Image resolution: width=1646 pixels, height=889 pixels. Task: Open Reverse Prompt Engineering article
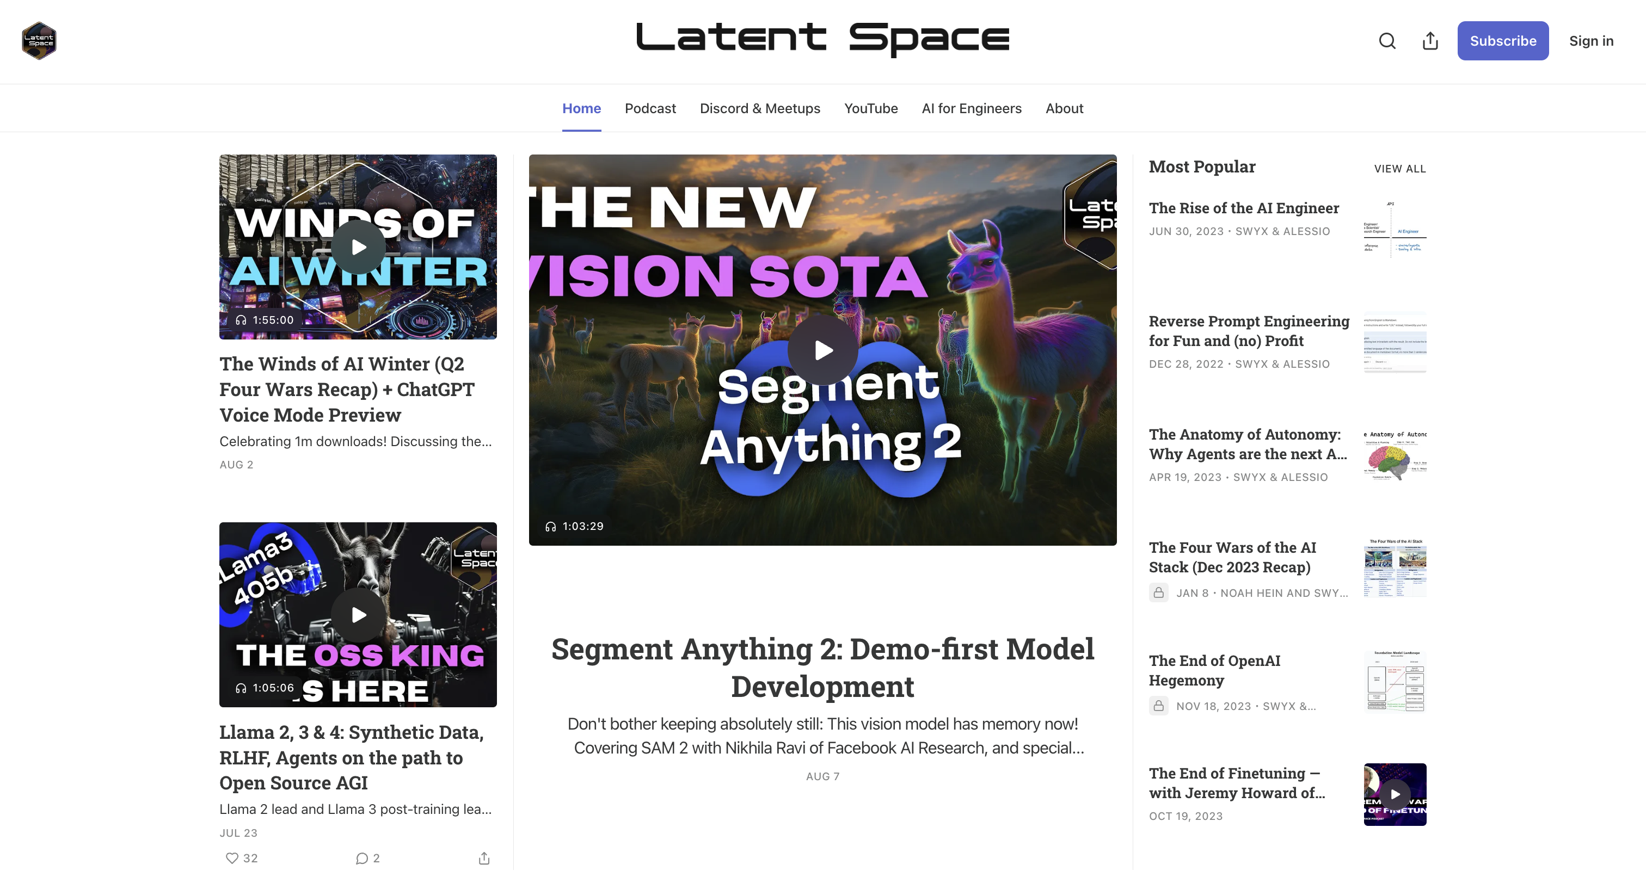(x=1249, y=331)
